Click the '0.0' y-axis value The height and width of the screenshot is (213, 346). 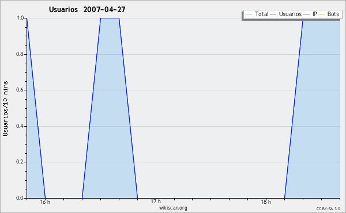coord(20,198)
